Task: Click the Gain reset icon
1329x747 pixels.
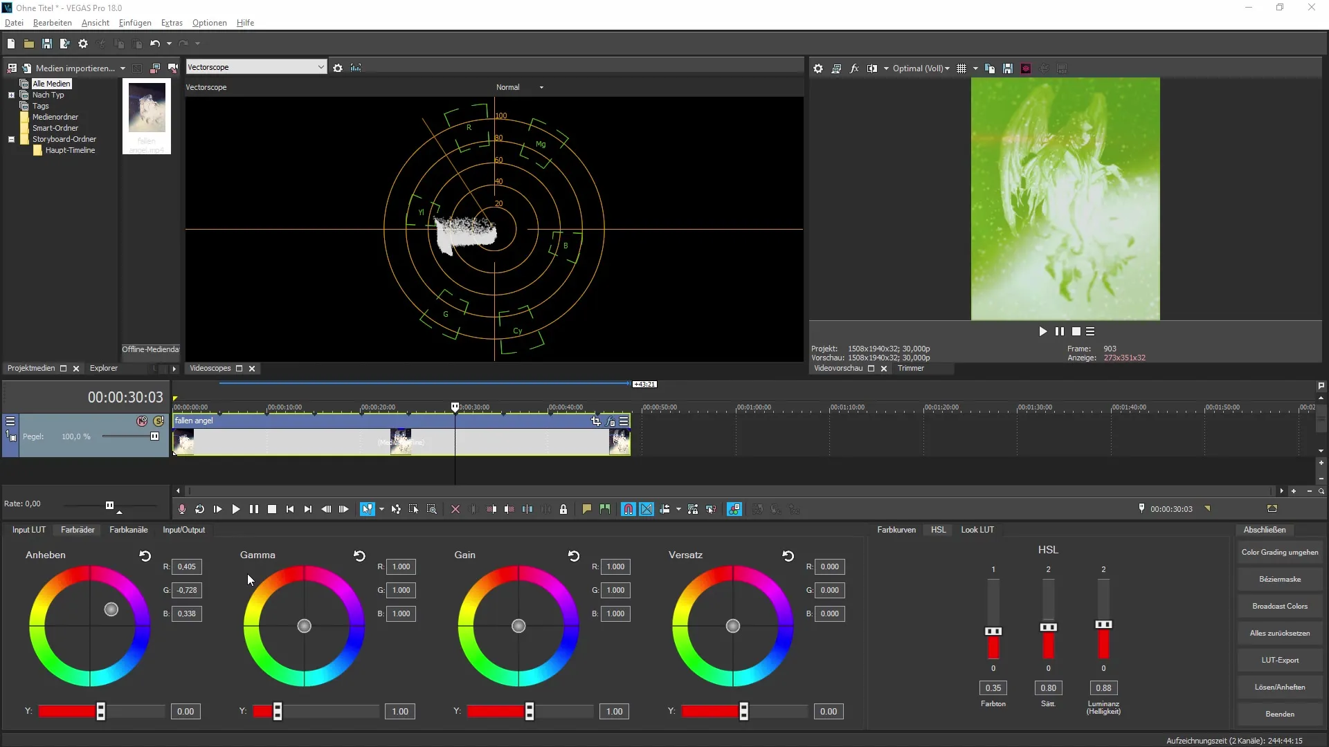Action: coord(574,556)
